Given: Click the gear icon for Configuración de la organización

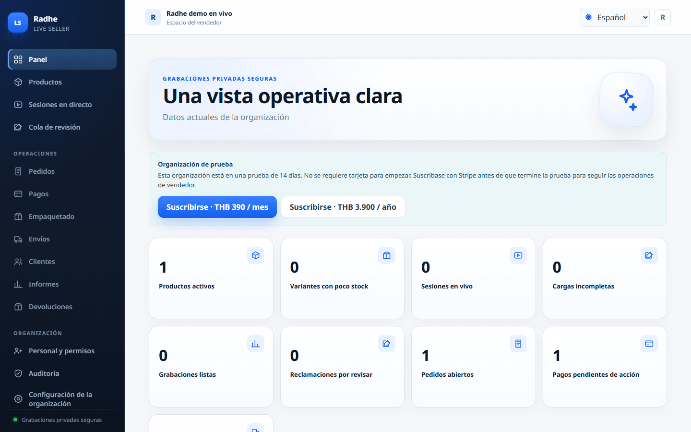Looking at the screenshot, I should 18,399.
